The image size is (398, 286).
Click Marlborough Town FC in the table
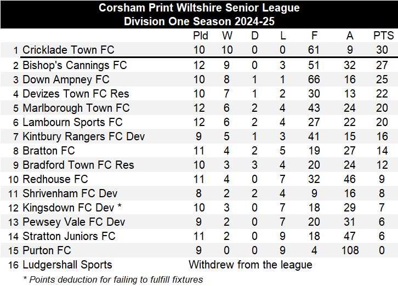point(76,108)
